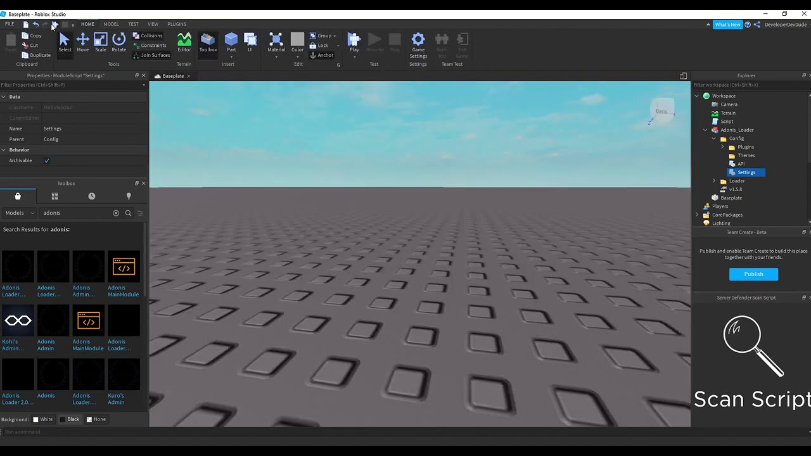Set Toolbox background to White
Viewport: 811px width, 456px height.
point(42,419)
